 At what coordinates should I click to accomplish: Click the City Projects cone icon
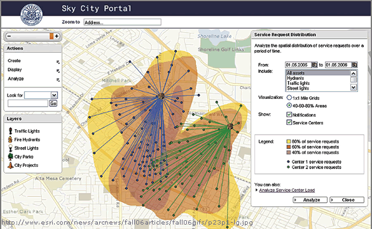(x=10, y=165)
